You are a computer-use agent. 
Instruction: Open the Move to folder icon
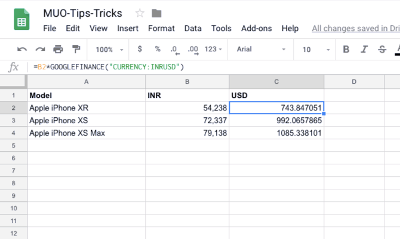point(156,13)
